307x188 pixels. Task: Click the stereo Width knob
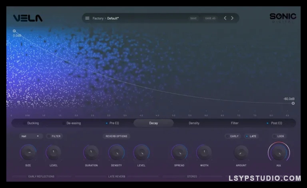click(204, 152)
